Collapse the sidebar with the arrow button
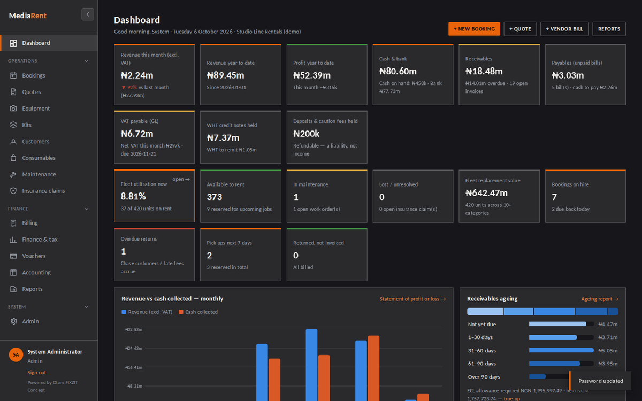 click(88, 14)
